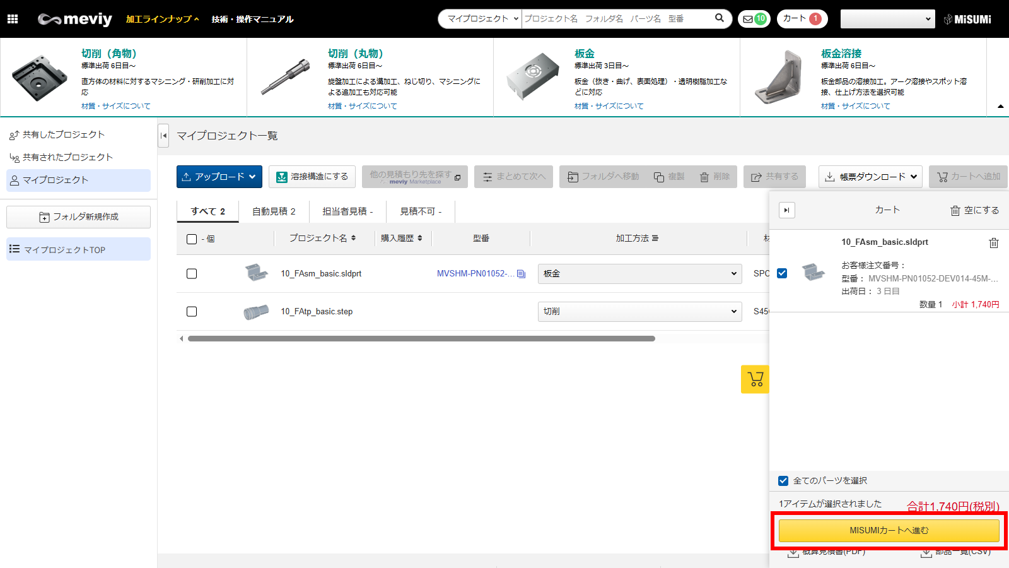Open 技術・操作マニュアル menu
1009x568 pixels.
(253, 19)
